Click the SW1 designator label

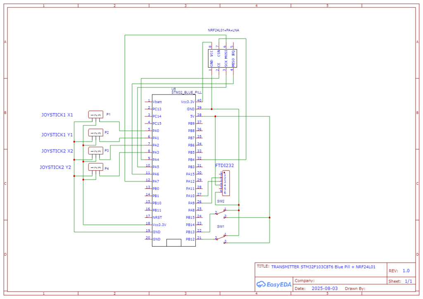click(x=221, y=226)
